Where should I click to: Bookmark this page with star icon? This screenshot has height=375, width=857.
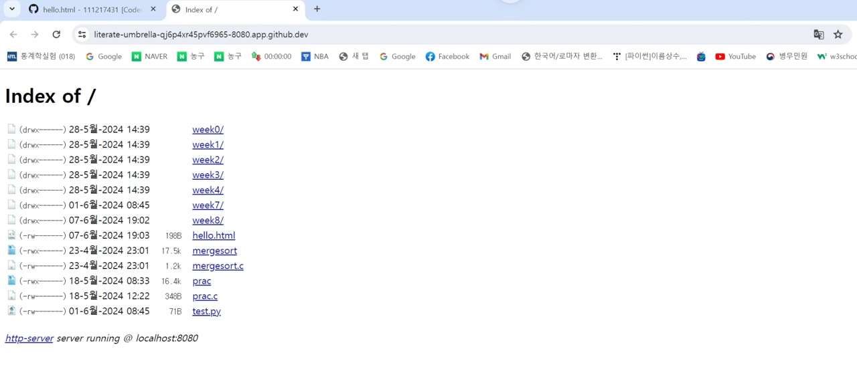(x=838, y=34)
